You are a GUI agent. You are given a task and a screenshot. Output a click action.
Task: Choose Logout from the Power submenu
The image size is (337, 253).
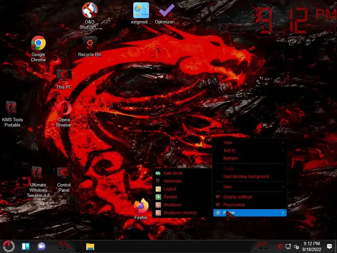pyautogui.click(x=182, y=189)
